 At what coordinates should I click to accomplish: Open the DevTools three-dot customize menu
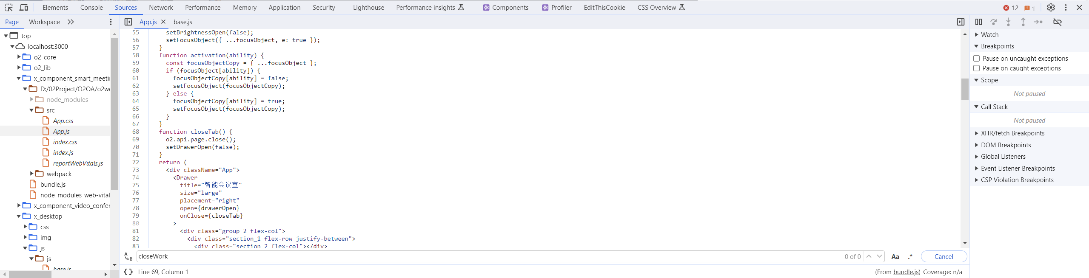pyautogui.click(x=1066, y=8)
